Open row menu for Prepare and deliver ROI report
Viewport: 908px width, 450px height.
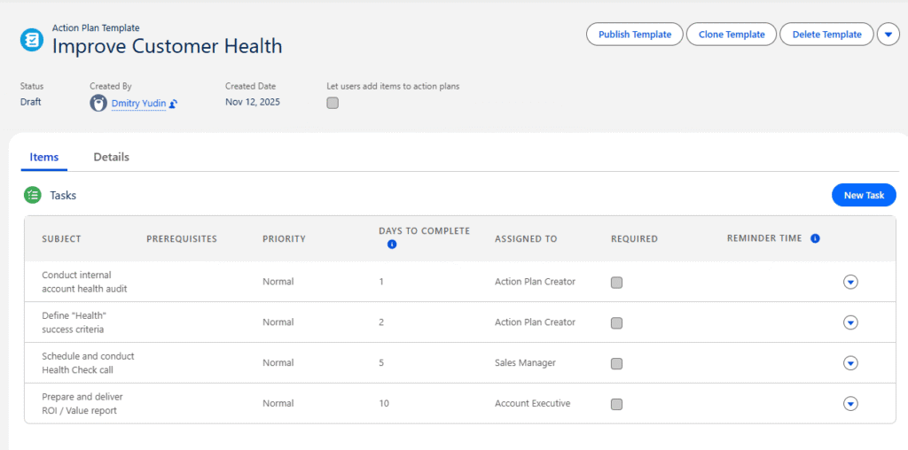tap(850, 404)
